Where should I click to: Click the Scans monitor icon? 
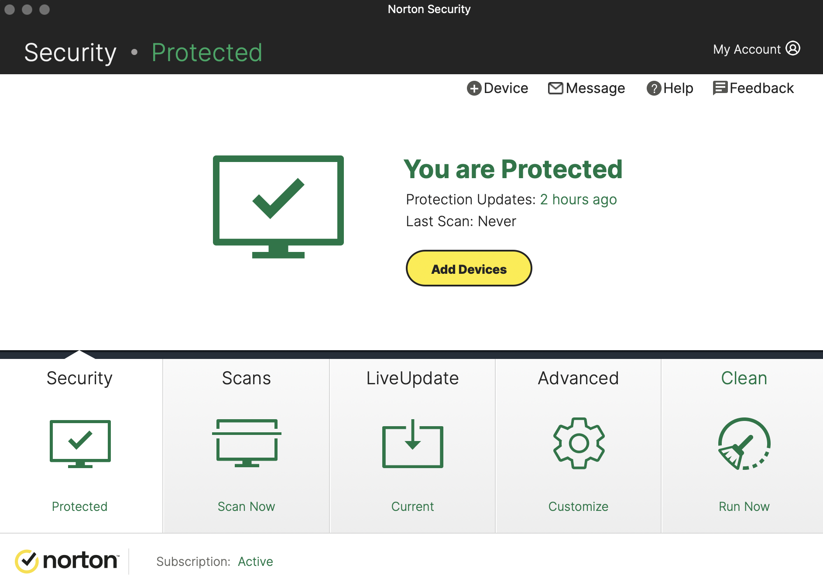point(247,443)
